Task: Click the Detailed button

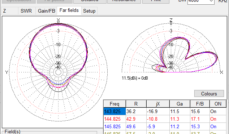Action: (x=90, y=1)
